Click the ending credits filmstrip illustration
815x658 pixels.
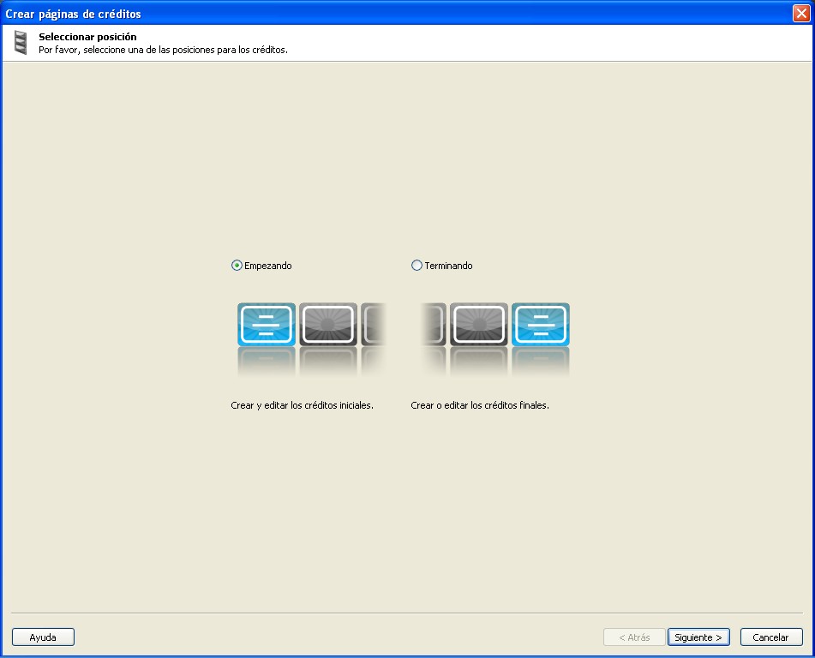495,339
